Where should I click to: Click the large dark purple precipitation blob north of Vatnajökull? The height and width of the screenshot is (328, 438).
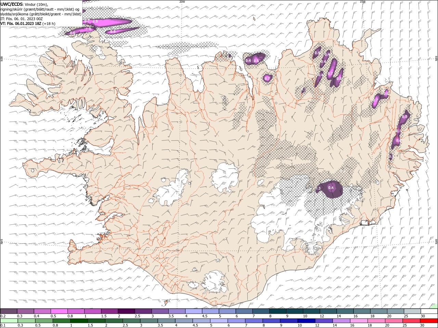click(330, 190)
